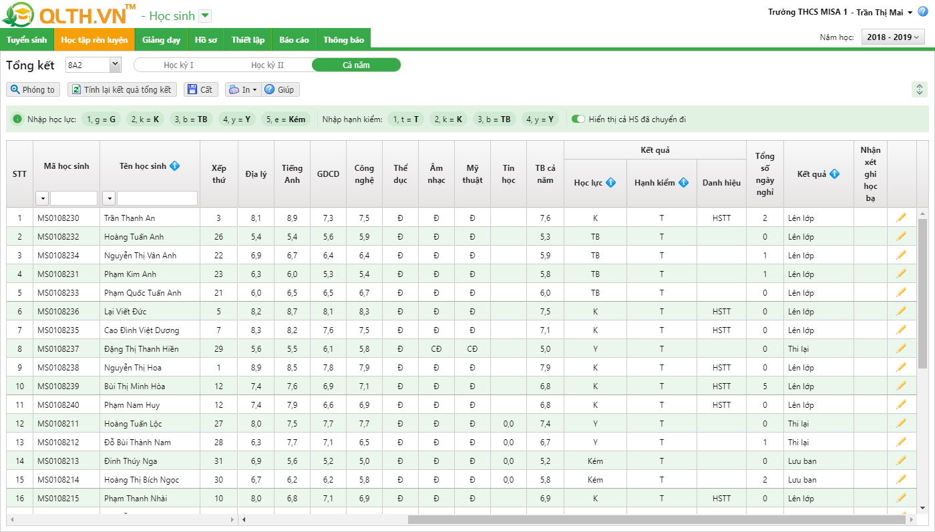Image resolution: width=935 pixels, height=532 pixels.
Task: Click info icon beside Học lực header
Action: coord(610,183)
